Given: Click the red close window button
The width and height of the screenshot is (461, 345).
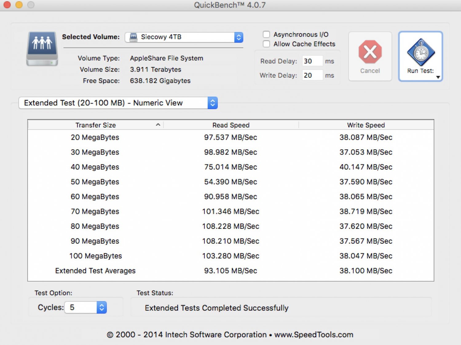Looking at the screenshot, I should 7,5.
